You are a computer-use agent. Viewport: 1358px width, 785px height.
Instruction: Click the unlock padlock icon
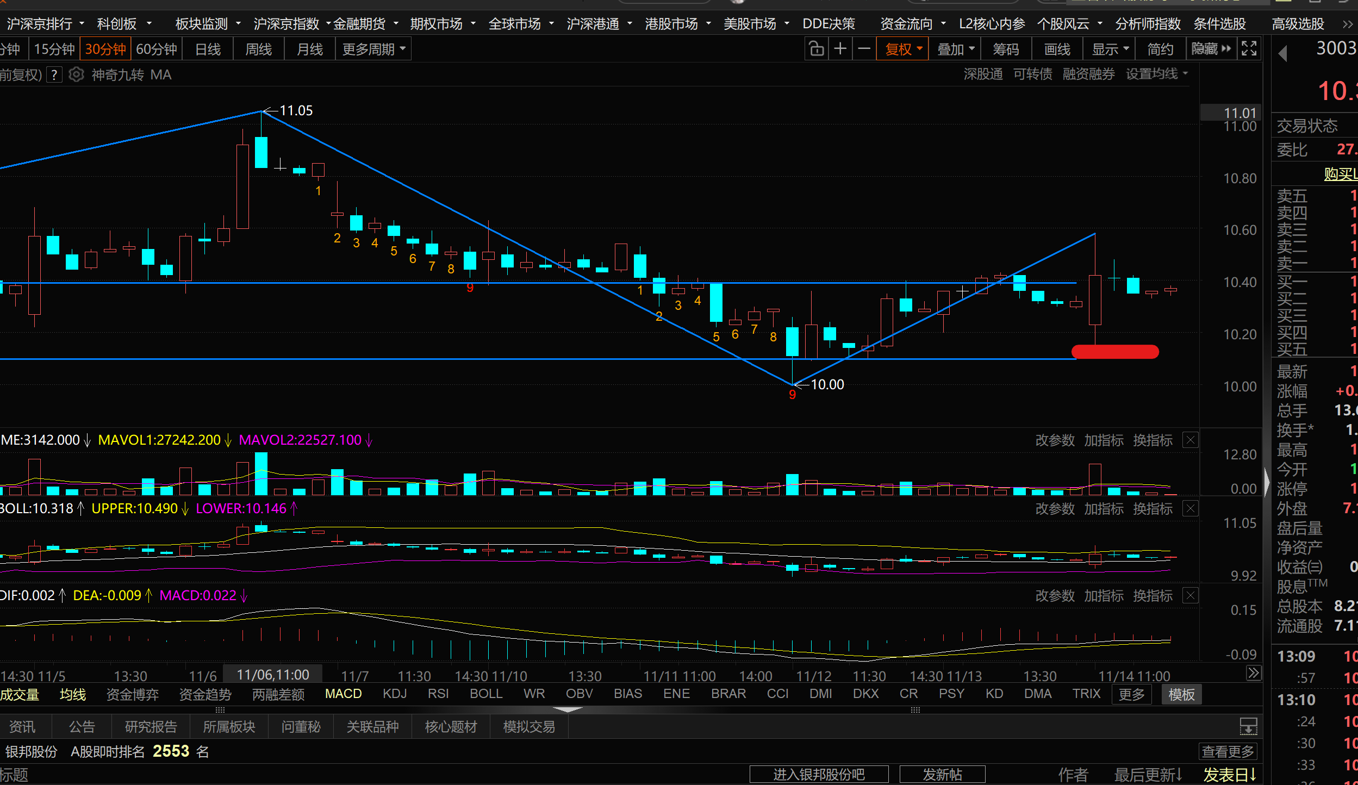(816, 49)
